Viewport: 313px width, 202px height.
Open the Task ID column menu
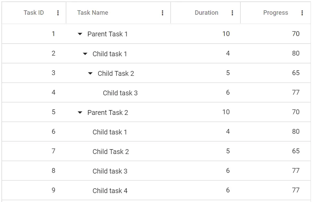(x=58, y=13)
